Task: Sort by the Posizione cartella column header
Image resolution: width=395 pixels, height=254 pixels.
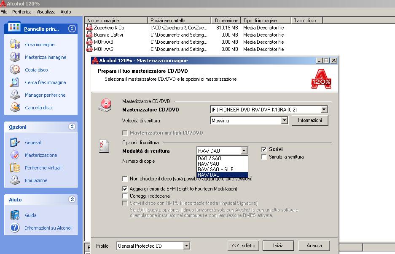Action: tap(179, 20)
